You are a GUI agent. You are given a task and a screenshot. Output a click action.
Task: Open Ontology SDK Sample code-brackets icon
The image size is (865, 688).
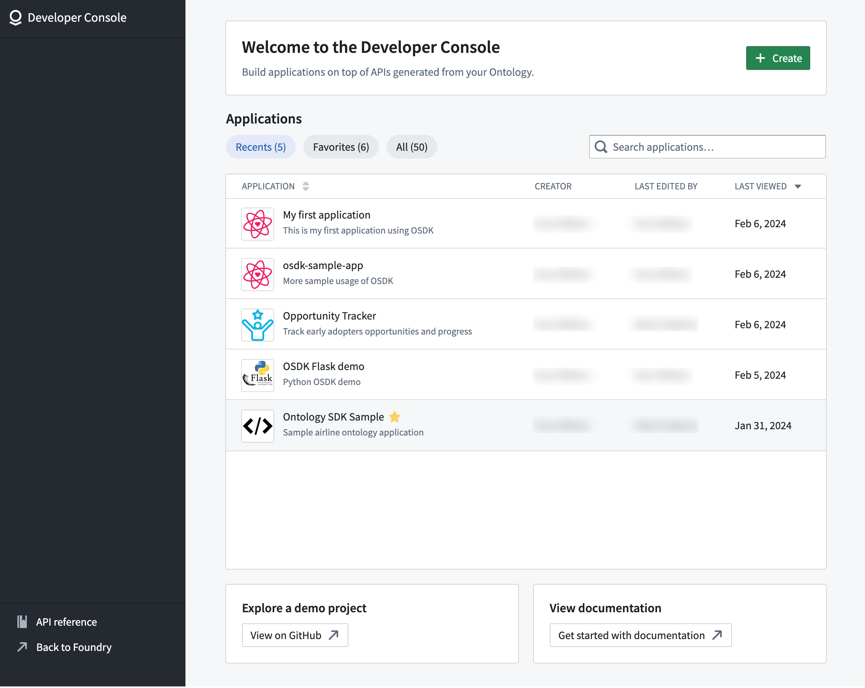[258, 426]
